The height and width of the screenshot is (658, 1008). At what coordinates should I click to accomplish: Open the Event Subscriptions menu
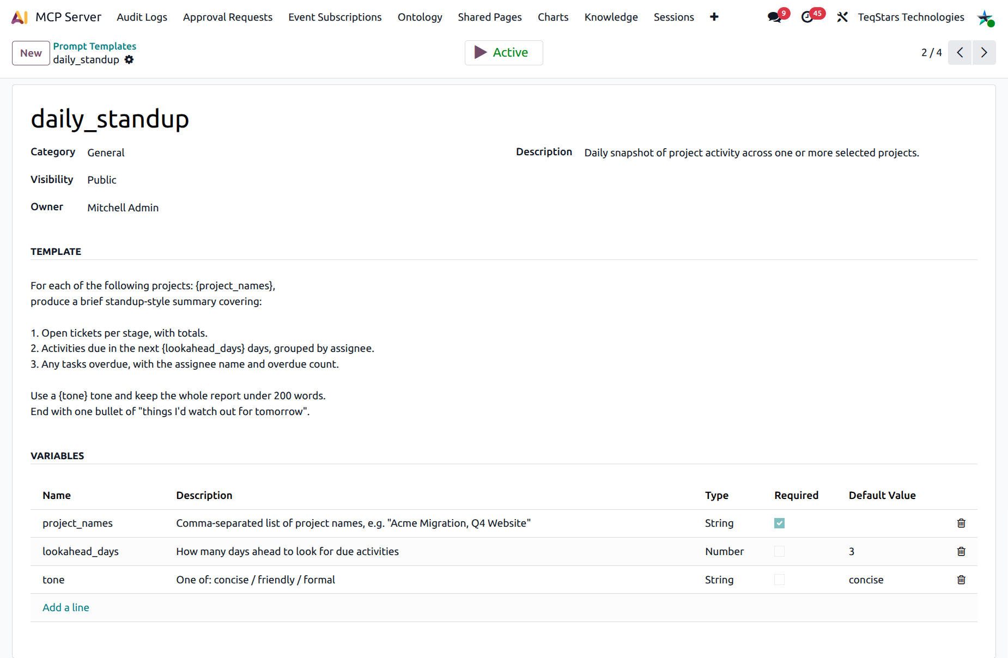pos(335,17)
